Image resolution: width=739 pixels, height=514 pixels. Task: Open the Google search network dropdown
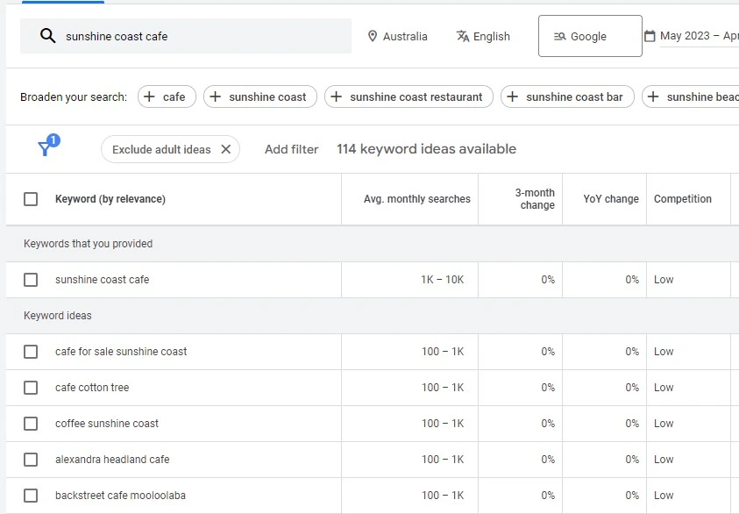pyautogui.click(x=589, y=36)
